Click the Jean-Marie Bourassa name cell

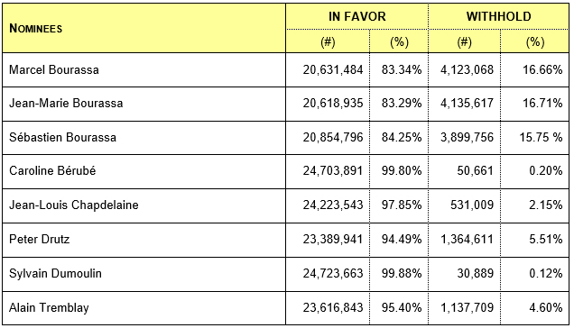(143, 104)
